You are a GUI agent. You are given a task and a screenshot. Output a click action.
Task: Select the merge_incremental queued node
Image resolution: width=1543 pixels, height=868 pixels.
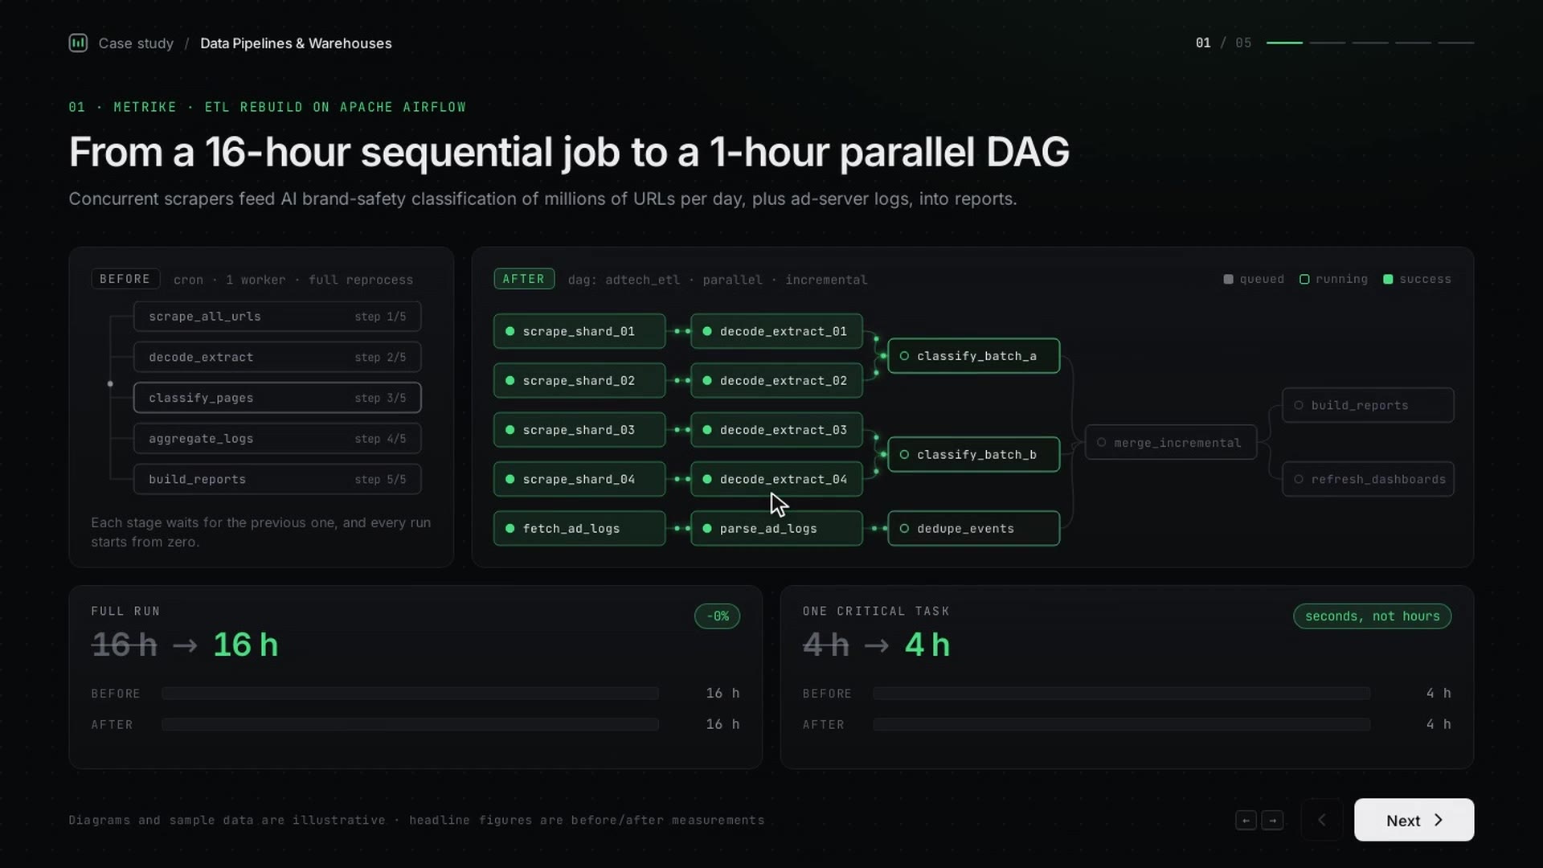tap(1171, 443)
